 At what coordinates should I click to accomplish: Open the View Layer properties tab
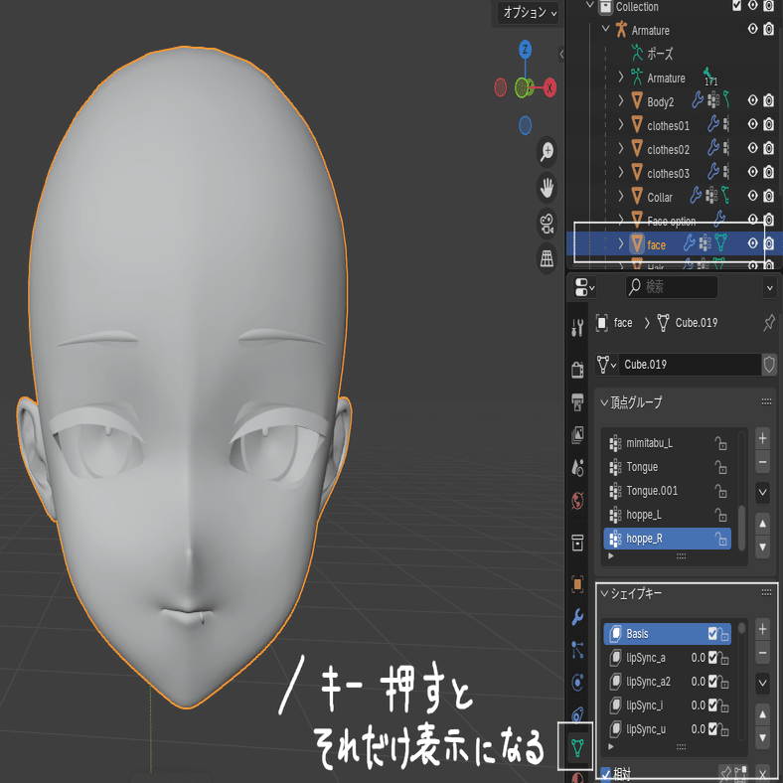tap(577, 434)
